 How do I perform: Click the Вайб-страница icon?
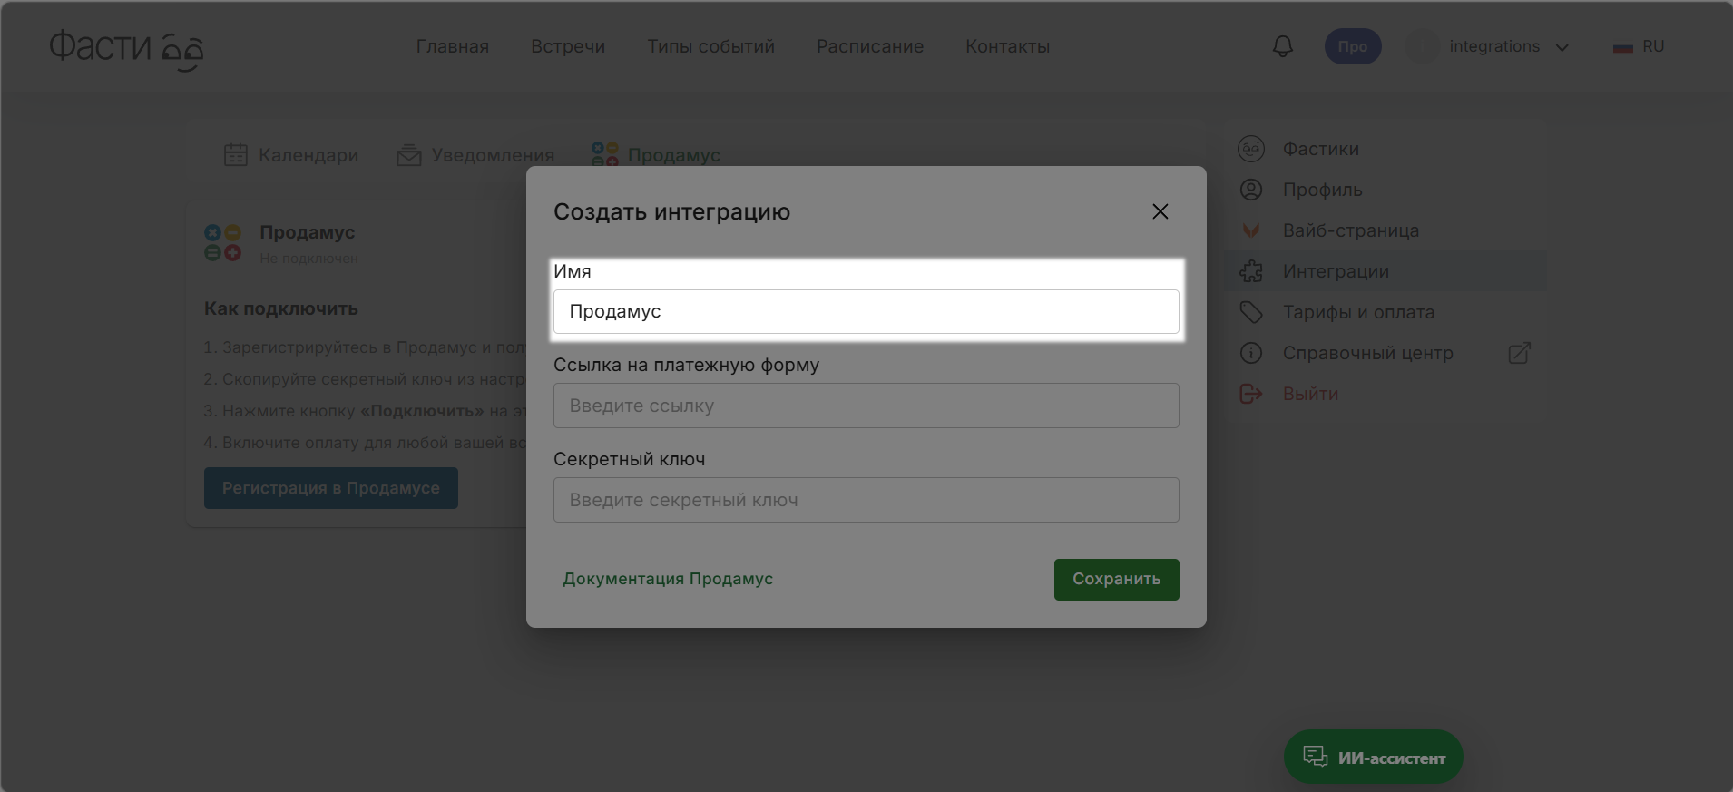point(1251,230)
